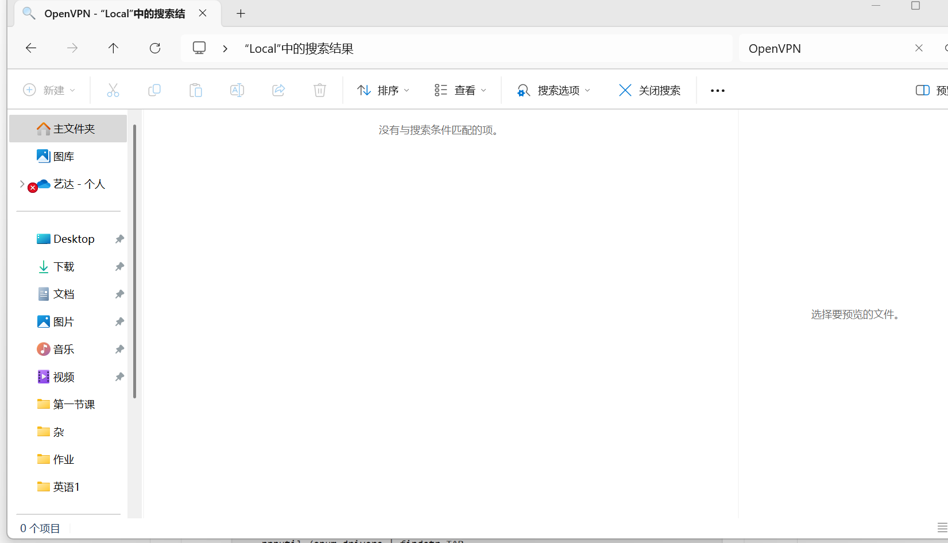
Task: Open the 查看 view options dropdown
Action: click(x=460, y=90)
